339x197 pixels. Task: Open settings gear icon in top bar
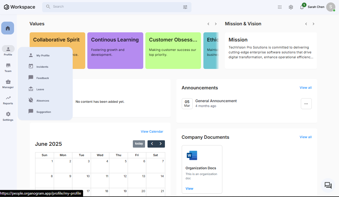tap(291, 7)
